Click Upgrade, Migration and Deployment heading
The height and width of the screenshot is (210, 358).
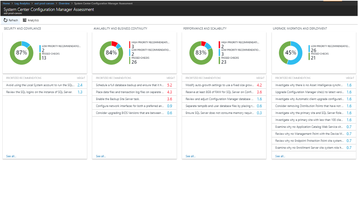point(300,29)
